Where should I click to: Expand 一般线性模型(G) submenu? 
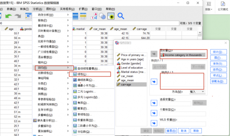click(53, 47)
